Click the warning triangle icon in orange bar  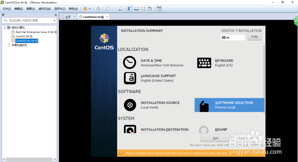121,153
